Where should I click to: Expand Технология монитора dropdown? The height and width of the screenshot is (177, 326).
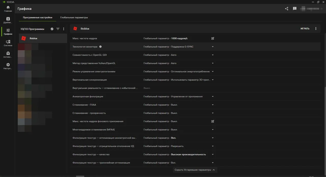coord(213,47)
